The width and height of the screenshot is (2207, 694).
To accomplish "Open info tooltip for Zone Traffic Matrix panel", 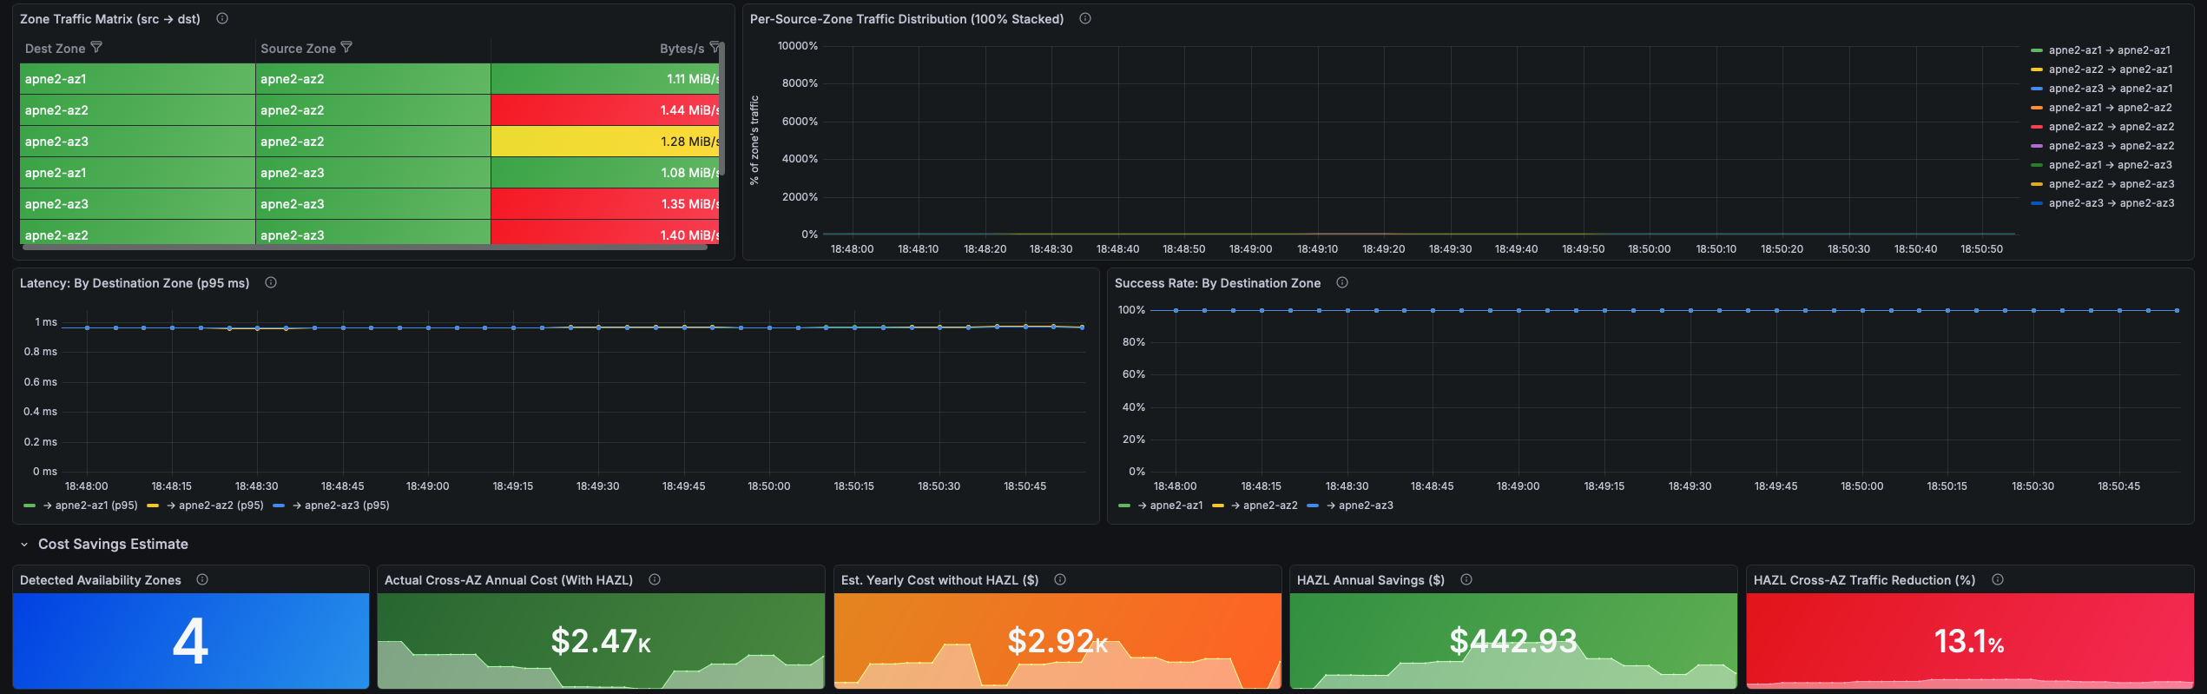I will 222,18.
